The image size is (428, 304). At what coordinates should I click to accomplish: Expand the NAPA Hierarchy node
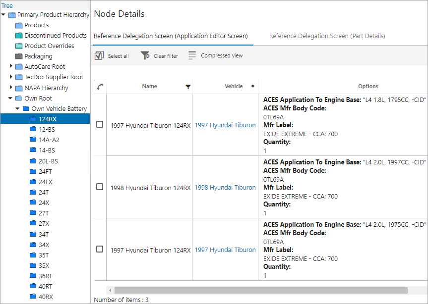click(x=11, y=87)
